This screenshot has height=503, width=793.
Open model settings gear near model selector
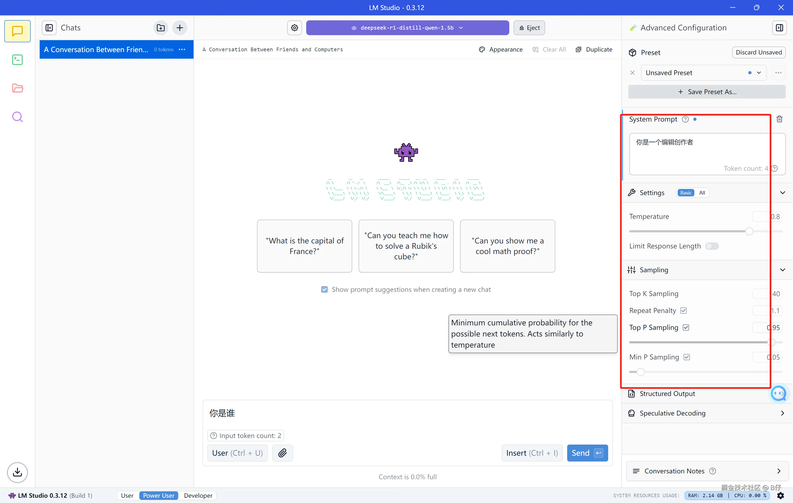click(294, 28)
